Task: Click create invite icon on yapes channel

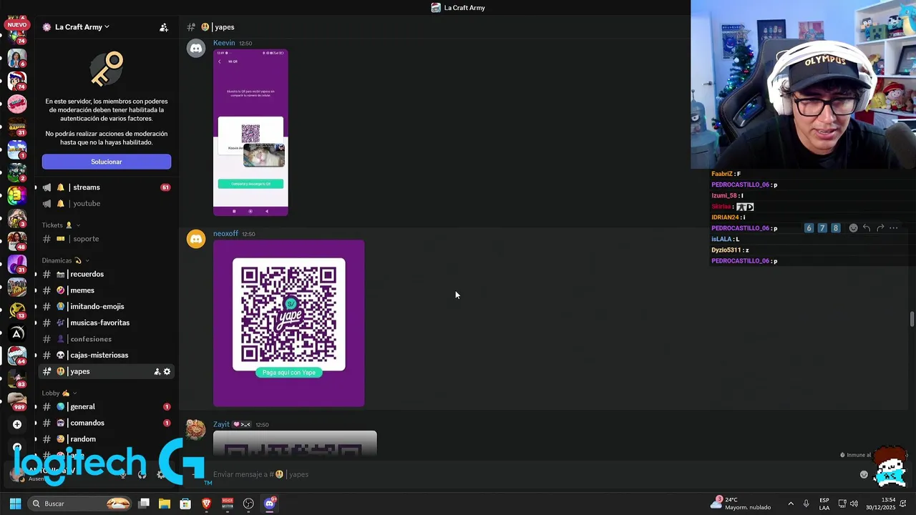Action: click(x=157, y=371)
